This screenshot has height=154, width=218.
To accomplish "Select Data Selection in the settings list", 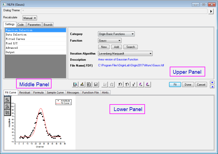I will (x=16, y=35).
